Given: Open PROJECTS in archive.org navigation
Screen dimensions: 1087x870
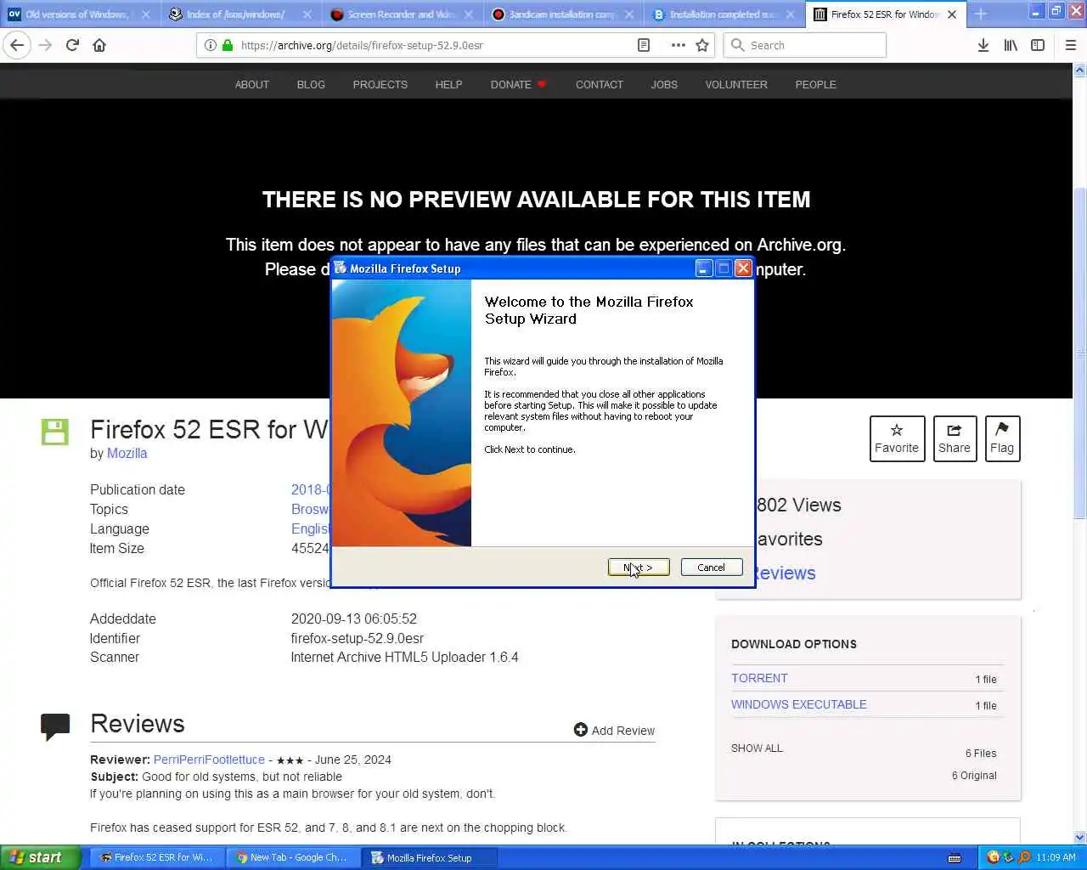Looking at the screenshot, I should click(x=380, y=84).
